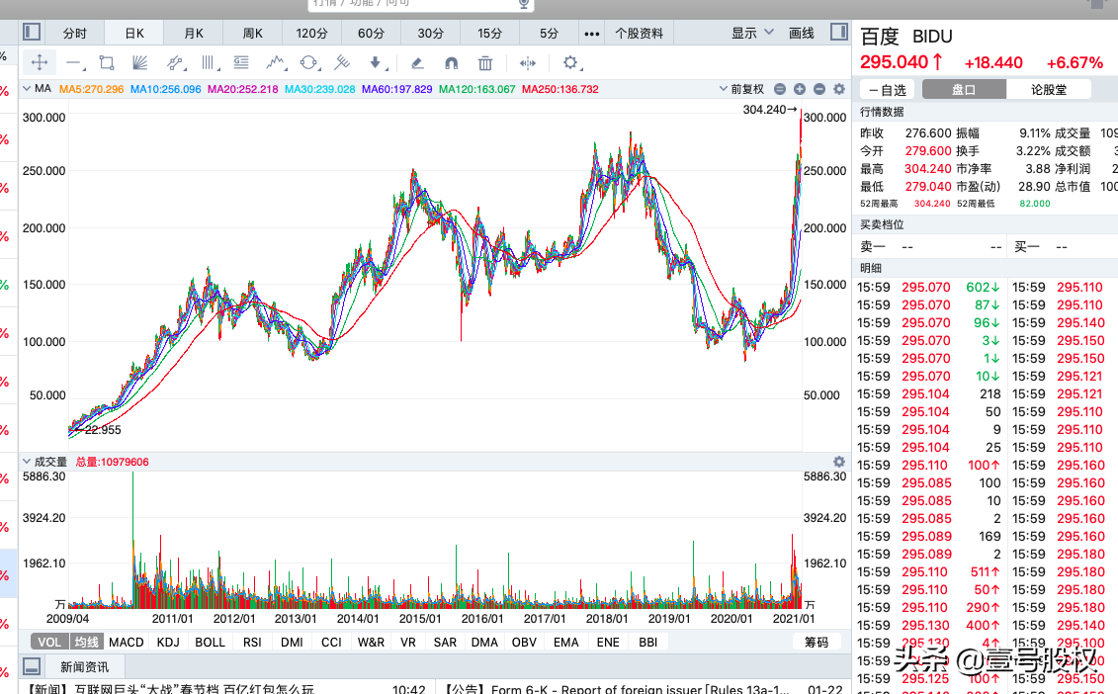Select the MACD indicator tab
The image size is (1118, 694).
pyautogui.click(x=127, y=642)
